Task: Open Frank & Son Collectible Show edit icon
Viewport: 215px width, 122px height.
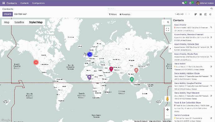Action: 211,107
